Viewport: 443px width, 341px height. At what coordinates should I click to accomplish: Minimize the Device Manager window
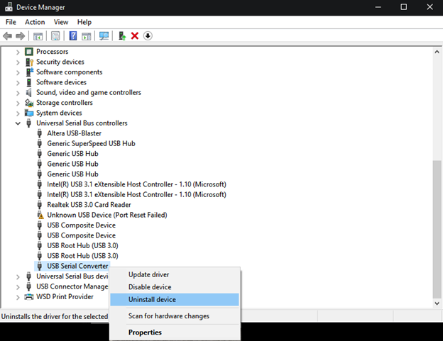point(378,7)
